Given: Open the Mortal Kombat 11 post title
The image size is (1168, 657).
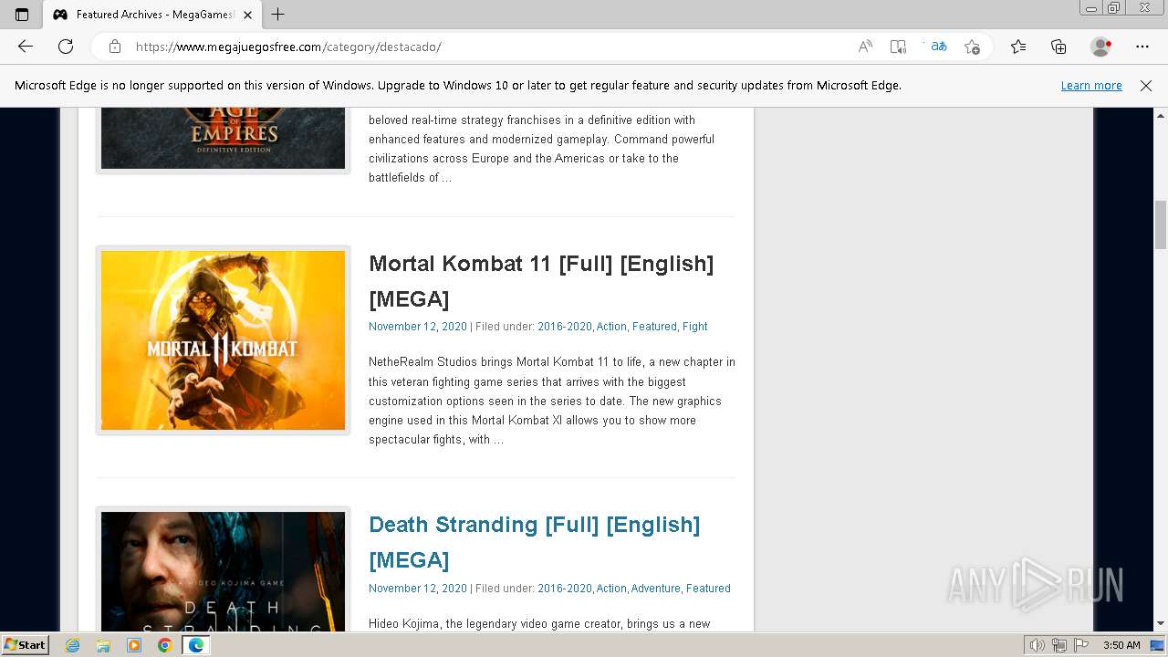Looking at the screenshot, I should [x=541, y=281].
